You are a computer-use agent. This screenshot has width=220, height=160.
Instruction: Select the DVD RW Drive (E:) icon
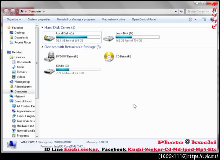coord(49,57)
